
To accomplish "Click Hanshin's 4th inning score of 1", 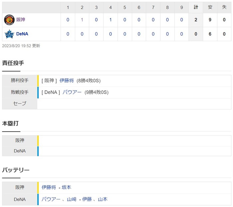I will [111, 20].
